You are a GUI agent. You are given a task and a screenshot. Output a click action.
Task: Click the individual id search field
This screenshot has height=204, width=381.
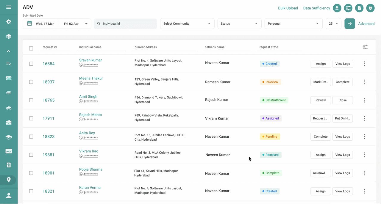(125, 23)
